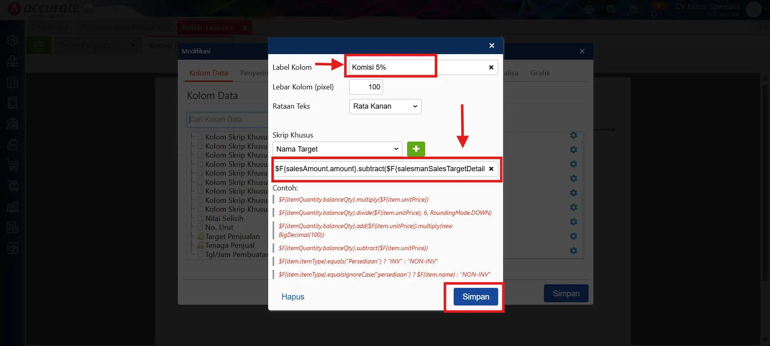The image size is (770, 346).
Task: Expand the Target Penjualan folder
Action: [192, 237]
